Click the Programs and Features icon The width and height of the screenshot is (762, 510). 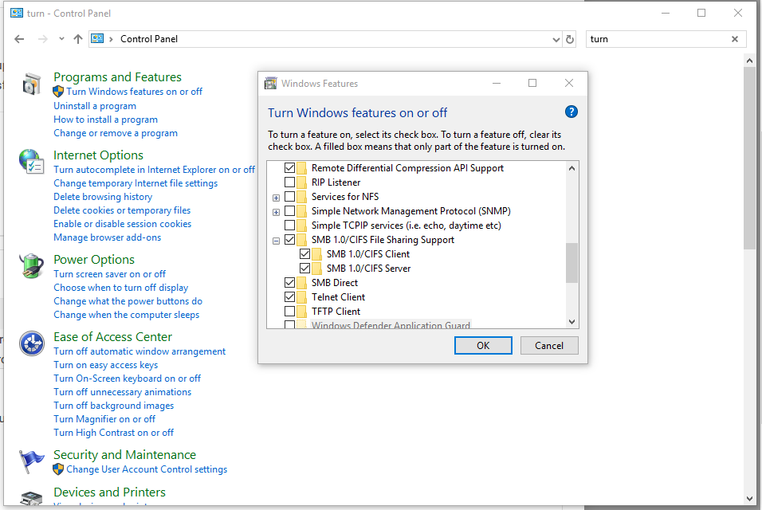click(x=32, y=84)
